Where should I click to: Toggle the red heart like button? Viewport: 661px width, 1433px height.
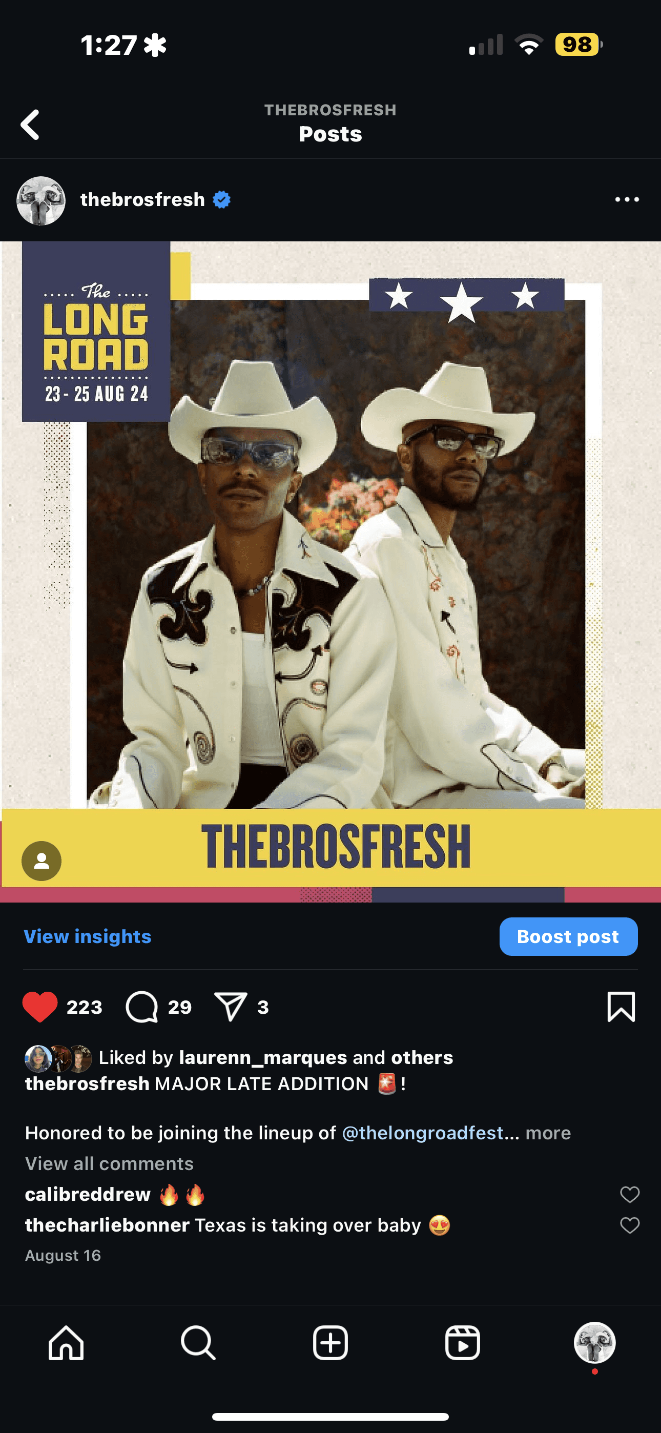coord(39,1007)
